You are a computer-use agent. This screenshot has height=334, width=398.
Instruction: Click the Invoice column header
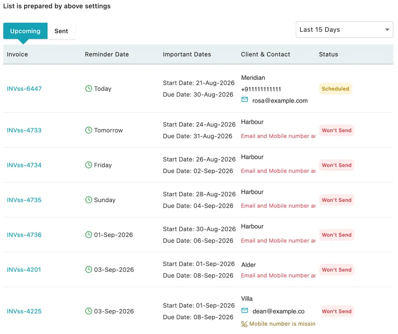[x=17, y=54]
